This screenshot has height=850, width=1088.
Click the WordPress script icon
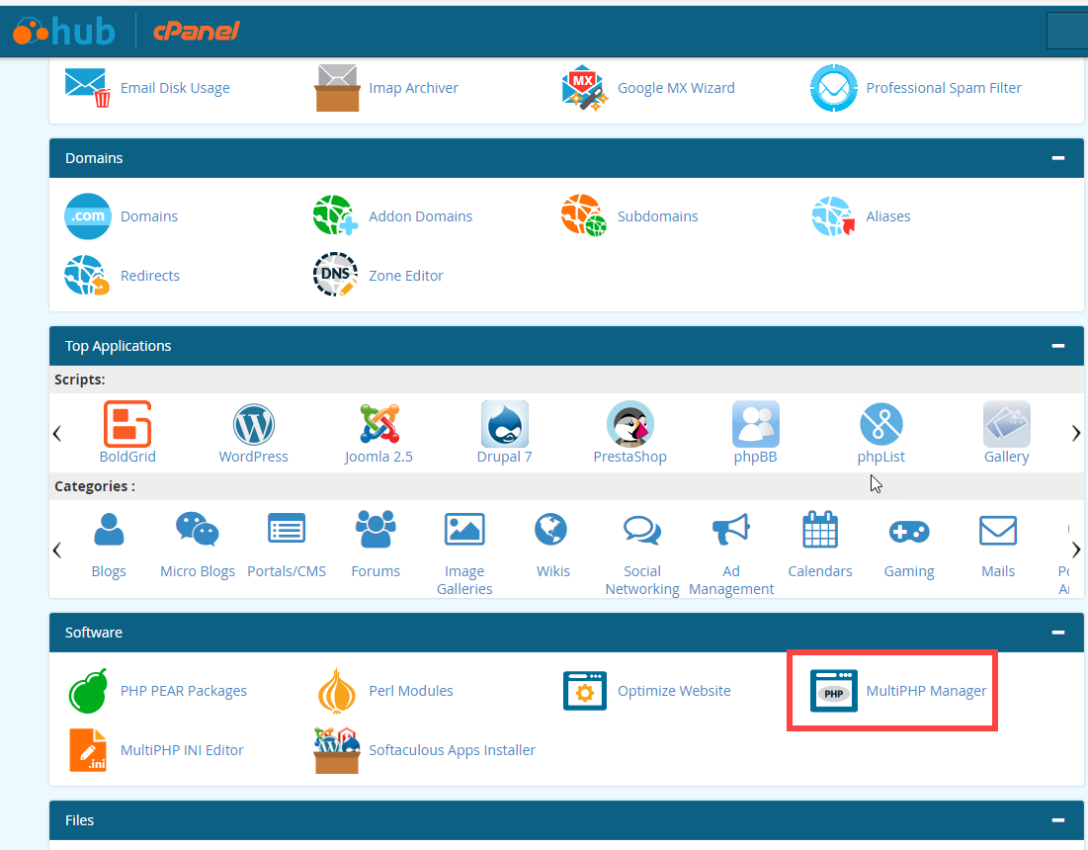(x=254, y=425)
